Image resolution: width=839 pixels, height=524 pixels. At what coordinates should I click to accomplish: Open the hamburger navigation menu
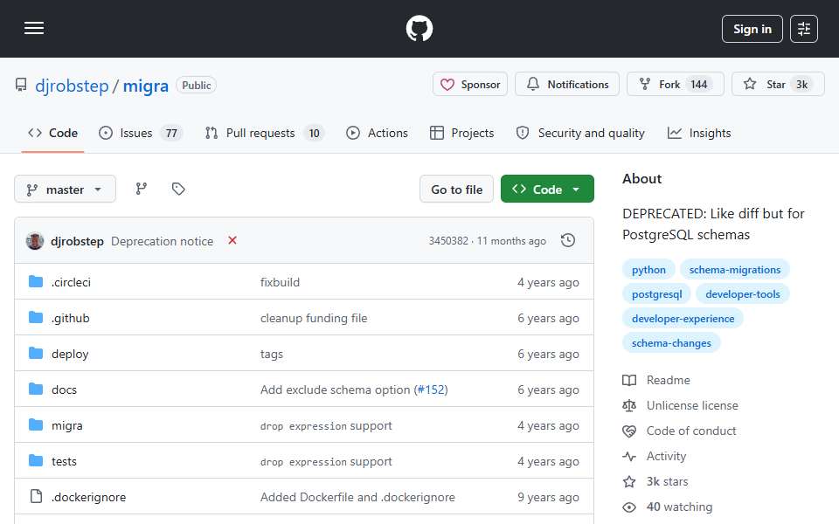click(x=34, y=28)
